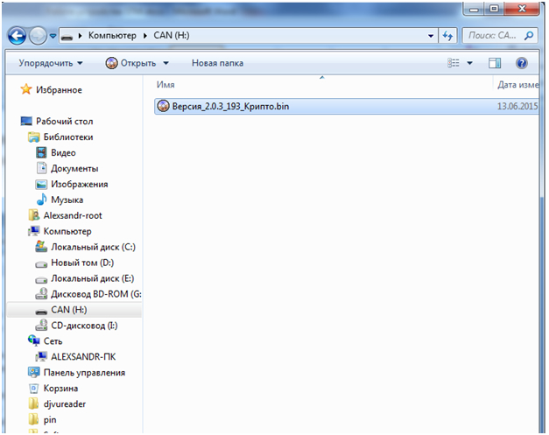The image size is (549, 435).
Task: Toggle the preview pane icon
Action: (495, 63)
